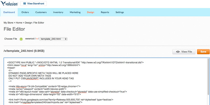Click the Volusion logo

(9, 4)
